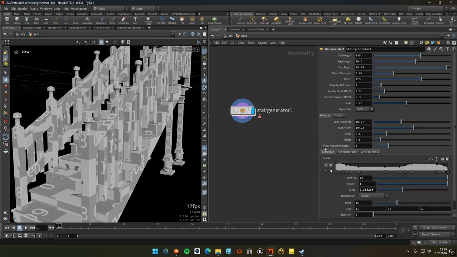457x257 pixels.
Task: Toggle the real-time playback button in the timeline
Action: coord(26,236)
